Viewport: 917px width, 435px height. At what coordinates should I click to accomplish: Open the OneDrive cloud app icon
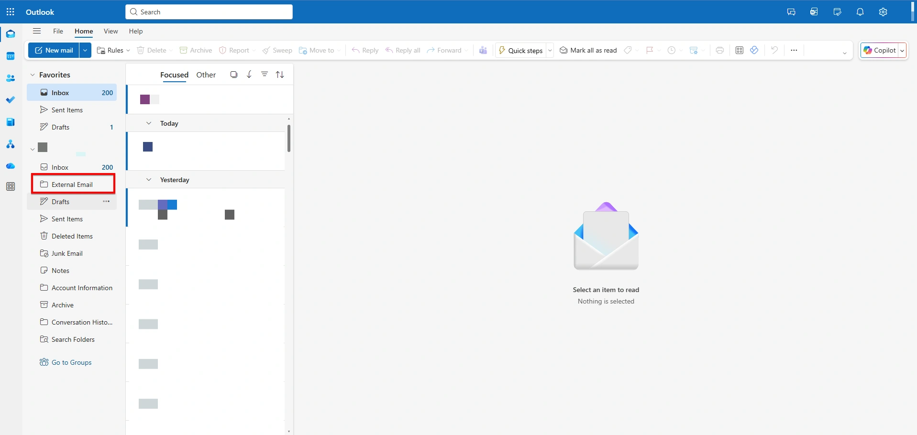(x=11, y=166)
